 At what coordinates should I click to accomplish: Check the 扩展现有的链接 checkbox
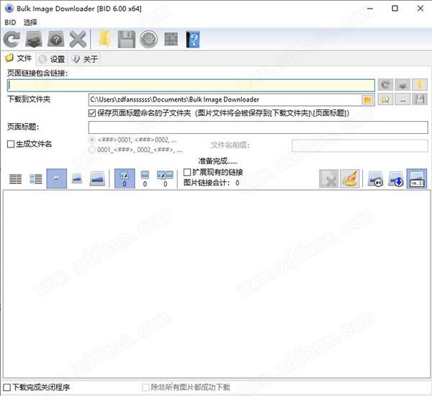pyautogui.click(x=187, y=173)
